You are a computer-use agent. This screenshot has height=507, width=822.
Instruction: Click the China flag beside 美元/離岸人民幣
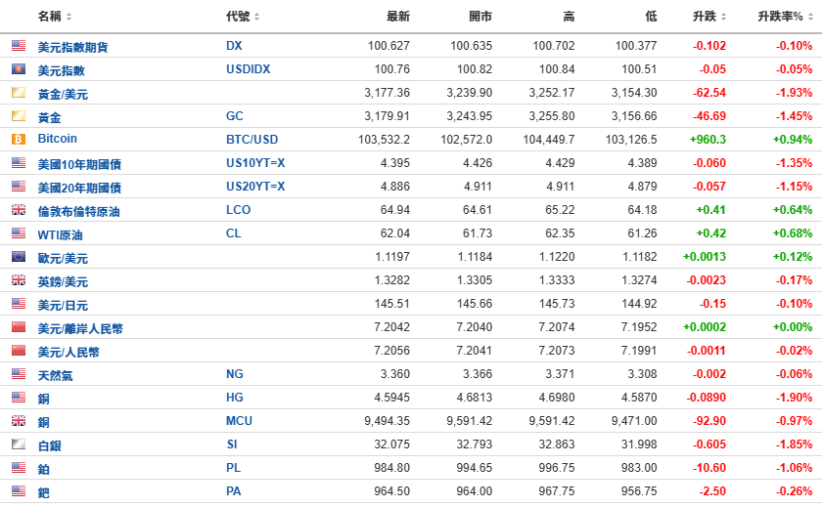(x=19, y=327)
